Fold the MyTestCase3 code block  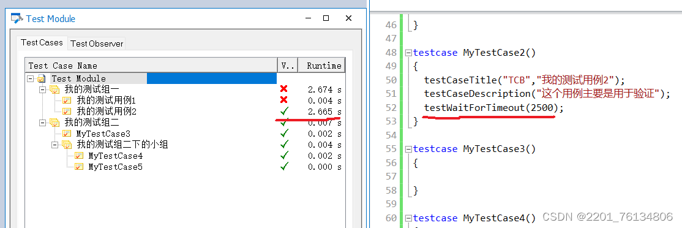(x=408, y=150)
